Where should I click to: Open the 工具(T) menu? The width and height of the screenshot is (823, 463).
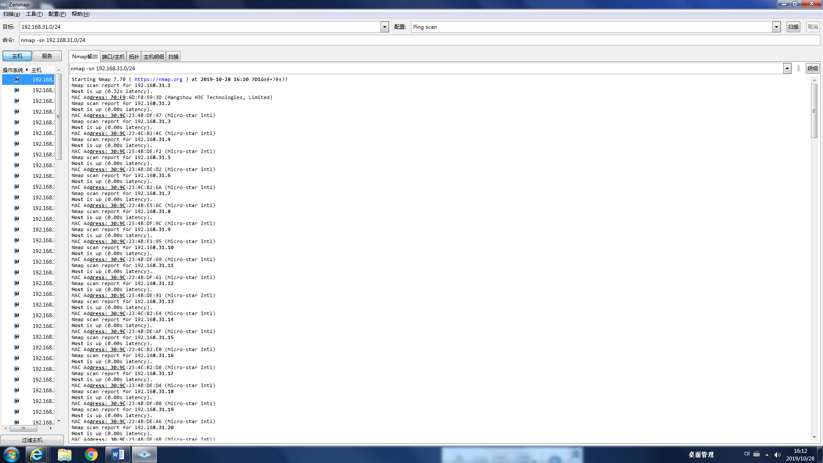point(34,14)
